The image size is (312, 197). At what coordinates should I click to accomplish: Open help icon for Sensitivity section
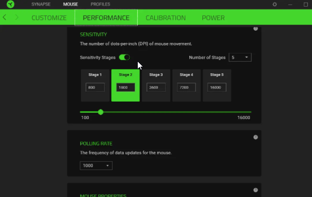[x=256, y=29]
